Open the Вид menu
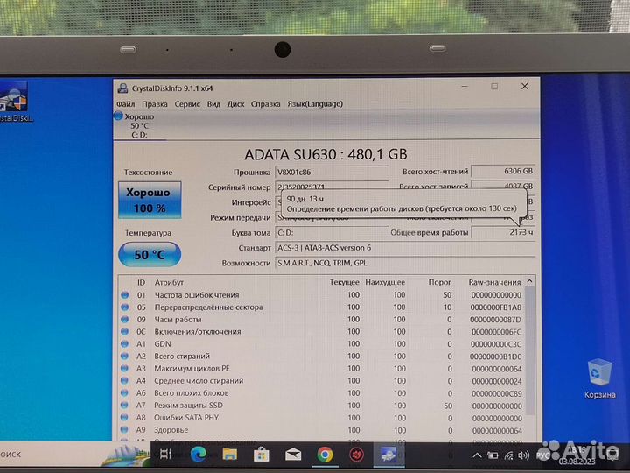 pyautogui.click(x=213, y=103)
